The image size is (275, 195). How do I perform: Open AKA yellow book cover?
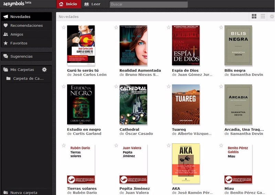186,164
